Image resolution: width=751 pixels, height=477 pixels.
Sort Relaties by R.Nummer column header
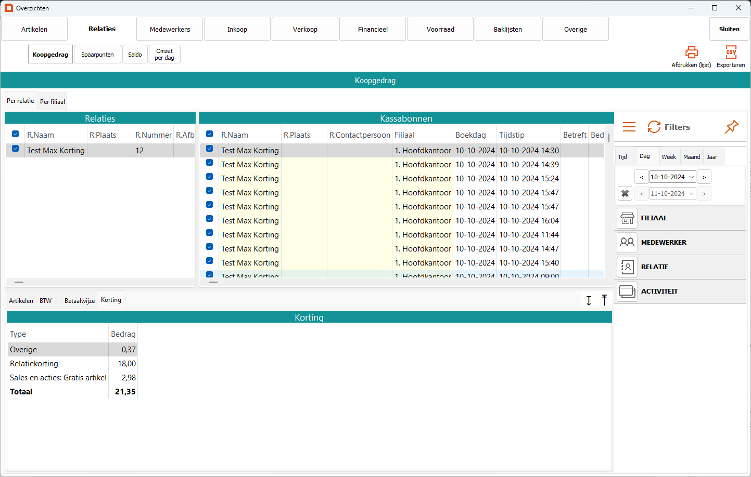click(x=153, y=135)
